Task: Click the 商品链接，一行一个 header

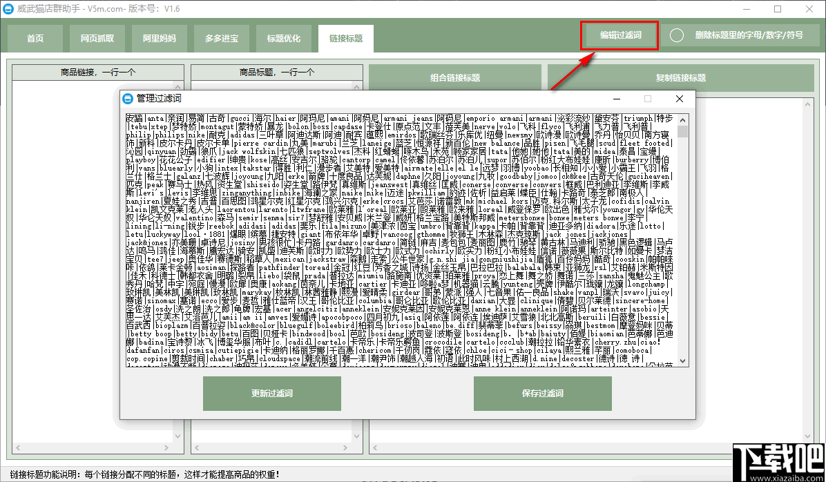Action: [98, 73]
